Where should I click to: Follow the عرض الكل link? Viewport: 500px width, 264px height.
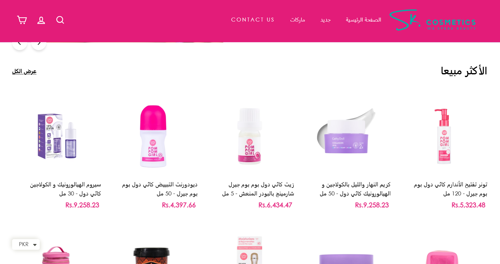24,71
